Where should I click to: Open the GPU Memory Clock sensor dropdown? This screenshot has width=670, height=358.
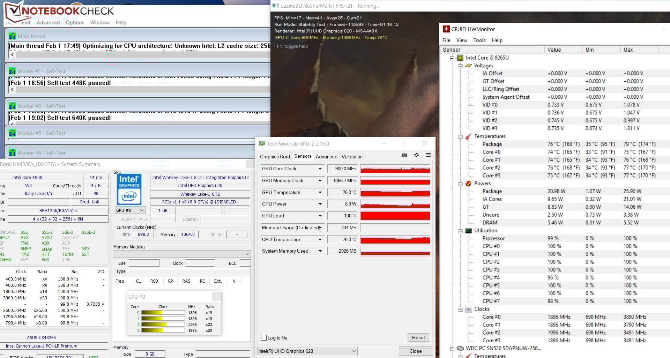click(x=320, y=181)
